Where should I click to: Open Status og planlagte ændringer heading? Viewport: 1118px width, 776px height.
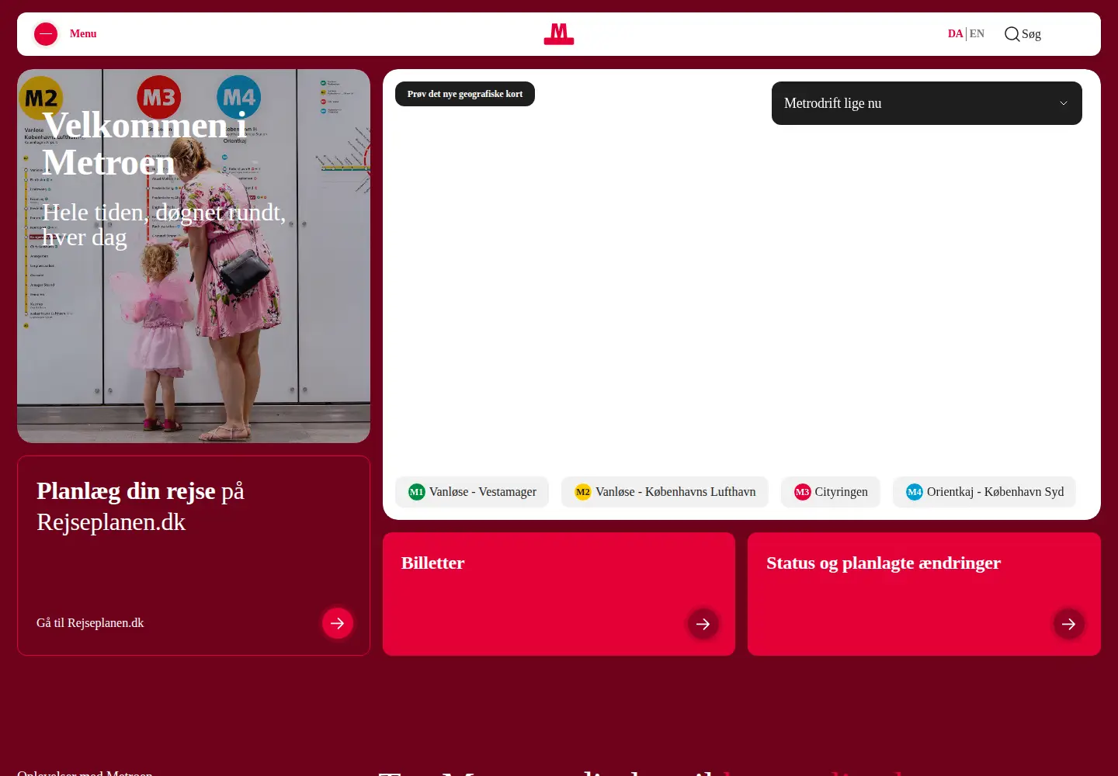click(884, 563)
